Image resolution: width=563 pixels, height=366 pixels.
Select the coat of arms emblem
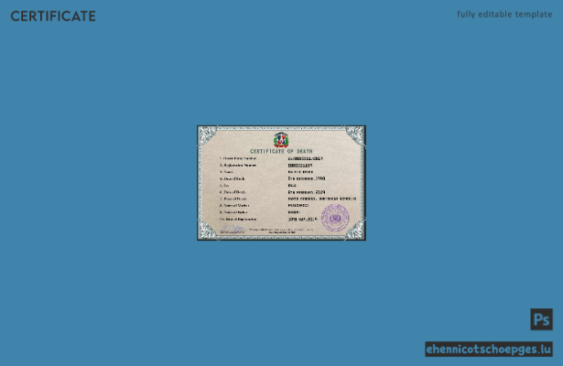pyautogui.click(x=281, y=140)
